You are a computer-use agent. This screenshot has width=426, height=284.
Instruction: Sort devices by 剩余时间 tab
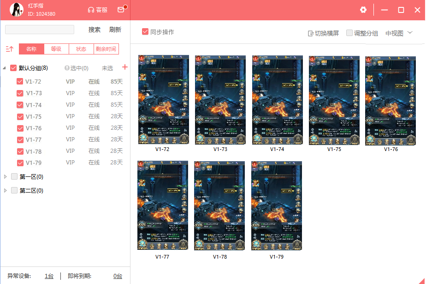tap(106, 49)
